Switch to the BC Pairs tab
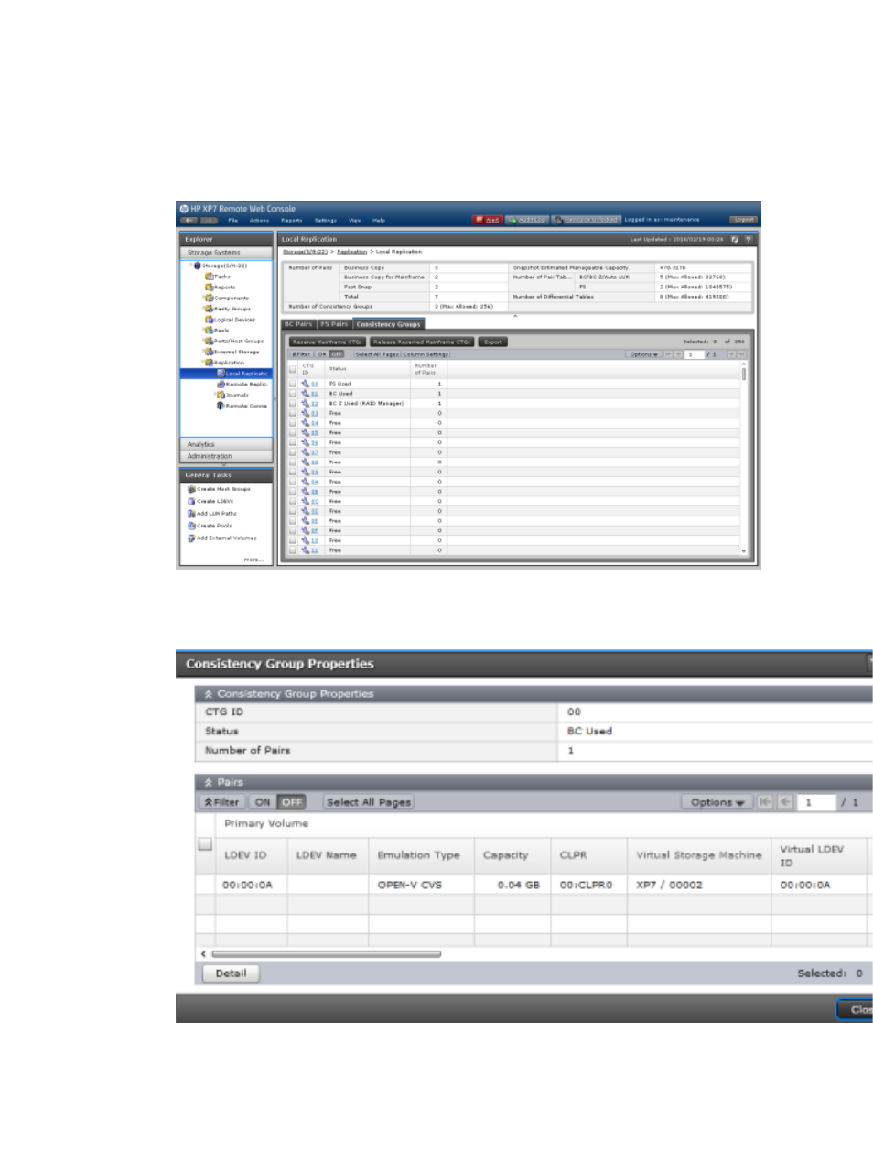Screen dimensions: 873x1163 point(298,324)
